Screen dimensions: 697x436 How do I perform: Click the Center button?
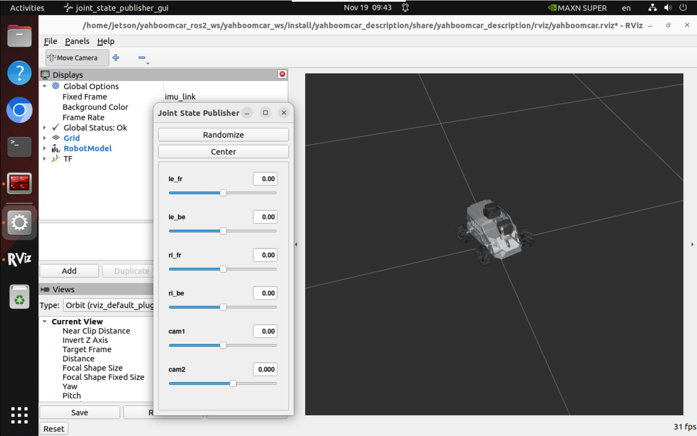[223, 152]
